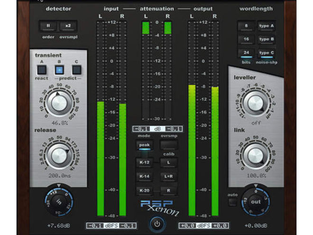Toggle the peak meter mode button

click(x=145, y=145)
